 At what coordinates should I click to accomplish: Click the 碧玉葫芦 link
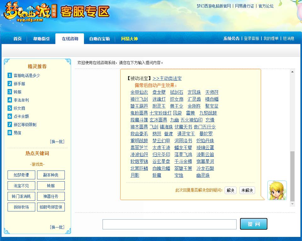click(139, 106)
